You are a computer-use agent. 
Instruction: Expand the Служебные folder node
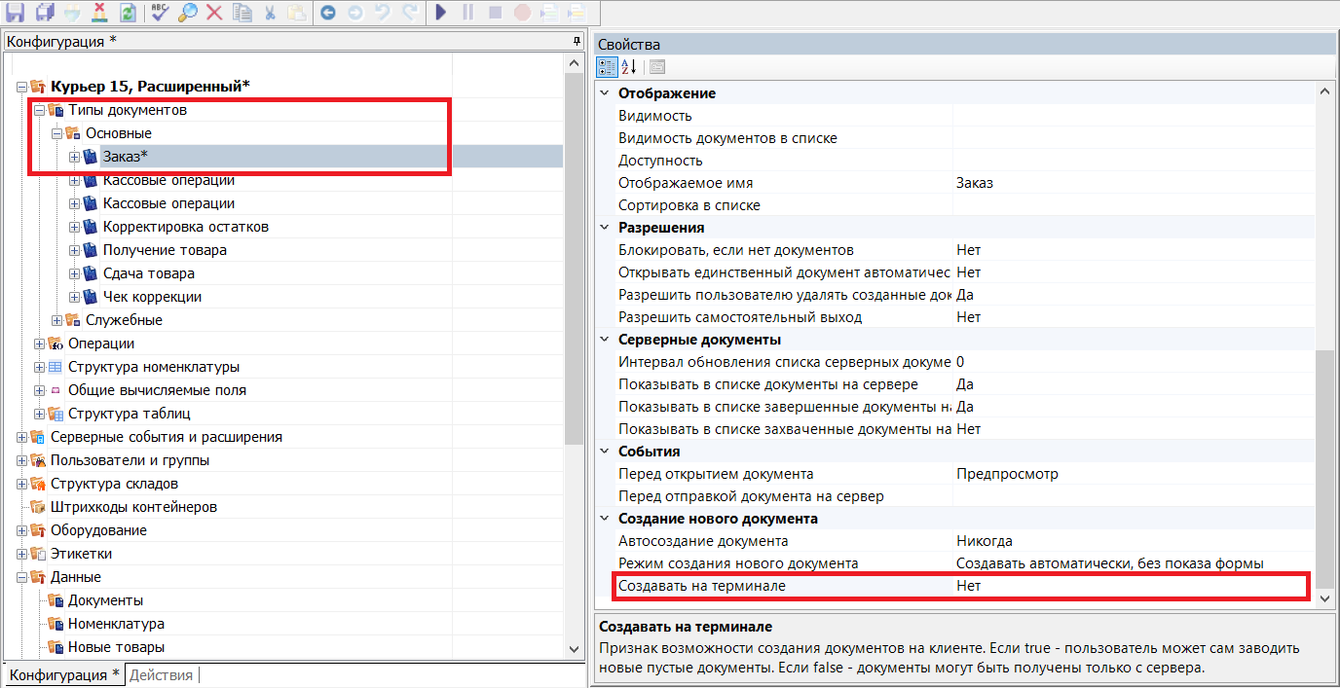(x=56, y=320)
